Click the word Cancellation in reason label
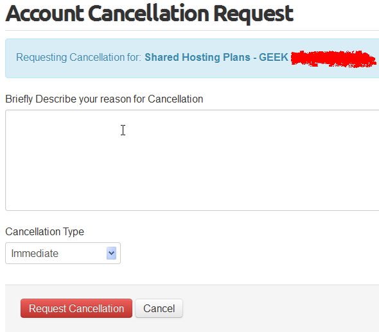Image resolution: width=379 pixels, height=332 pixels. pos(175,99)
